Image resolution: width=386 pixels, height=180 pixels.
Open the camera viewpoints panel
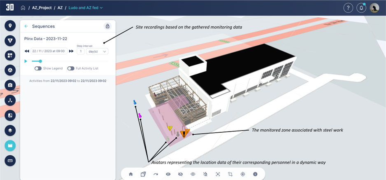coord(10,85)
